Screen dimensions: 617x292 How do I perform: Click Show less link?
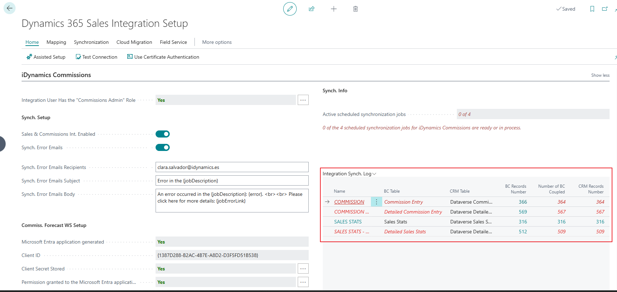(600, 75)
